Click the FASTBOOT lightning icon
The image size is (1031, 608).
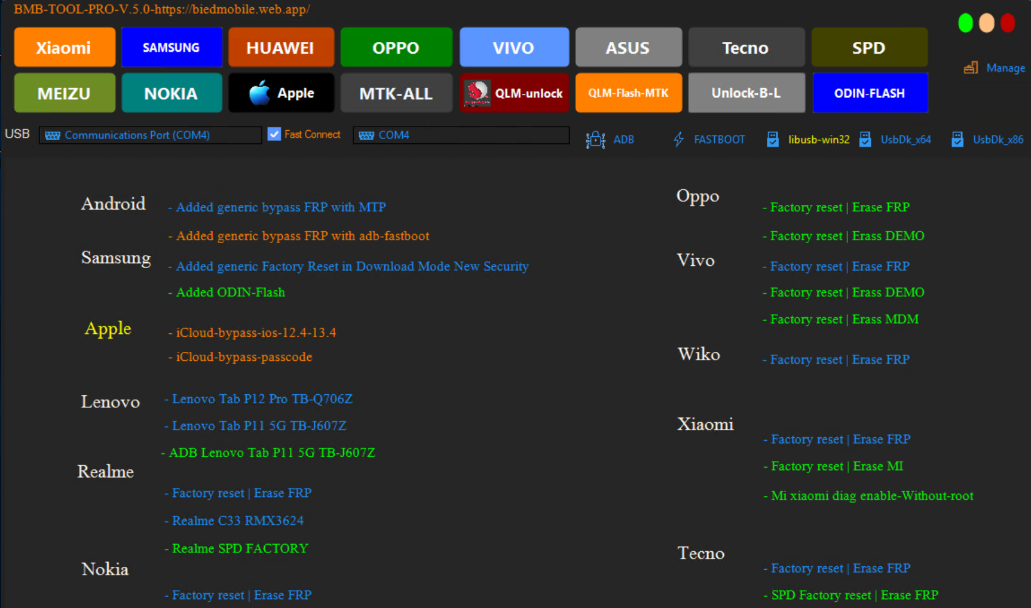(x=678, y=140)
